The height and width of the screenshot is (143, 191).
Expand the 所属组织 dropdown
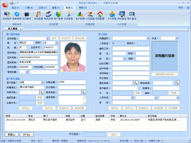point(148,38)
